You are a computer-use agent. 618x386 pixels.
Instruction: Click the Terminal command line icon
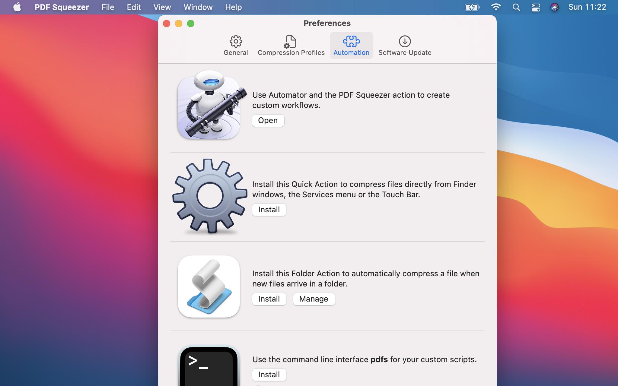coord(209,365)
